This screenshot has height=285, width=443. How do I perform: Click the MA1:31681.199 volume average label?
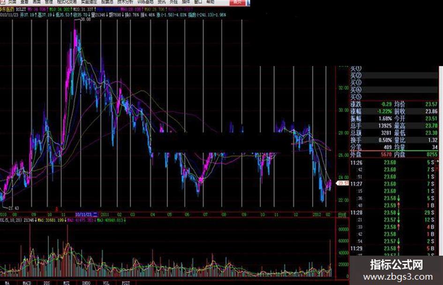coord(51,220)
